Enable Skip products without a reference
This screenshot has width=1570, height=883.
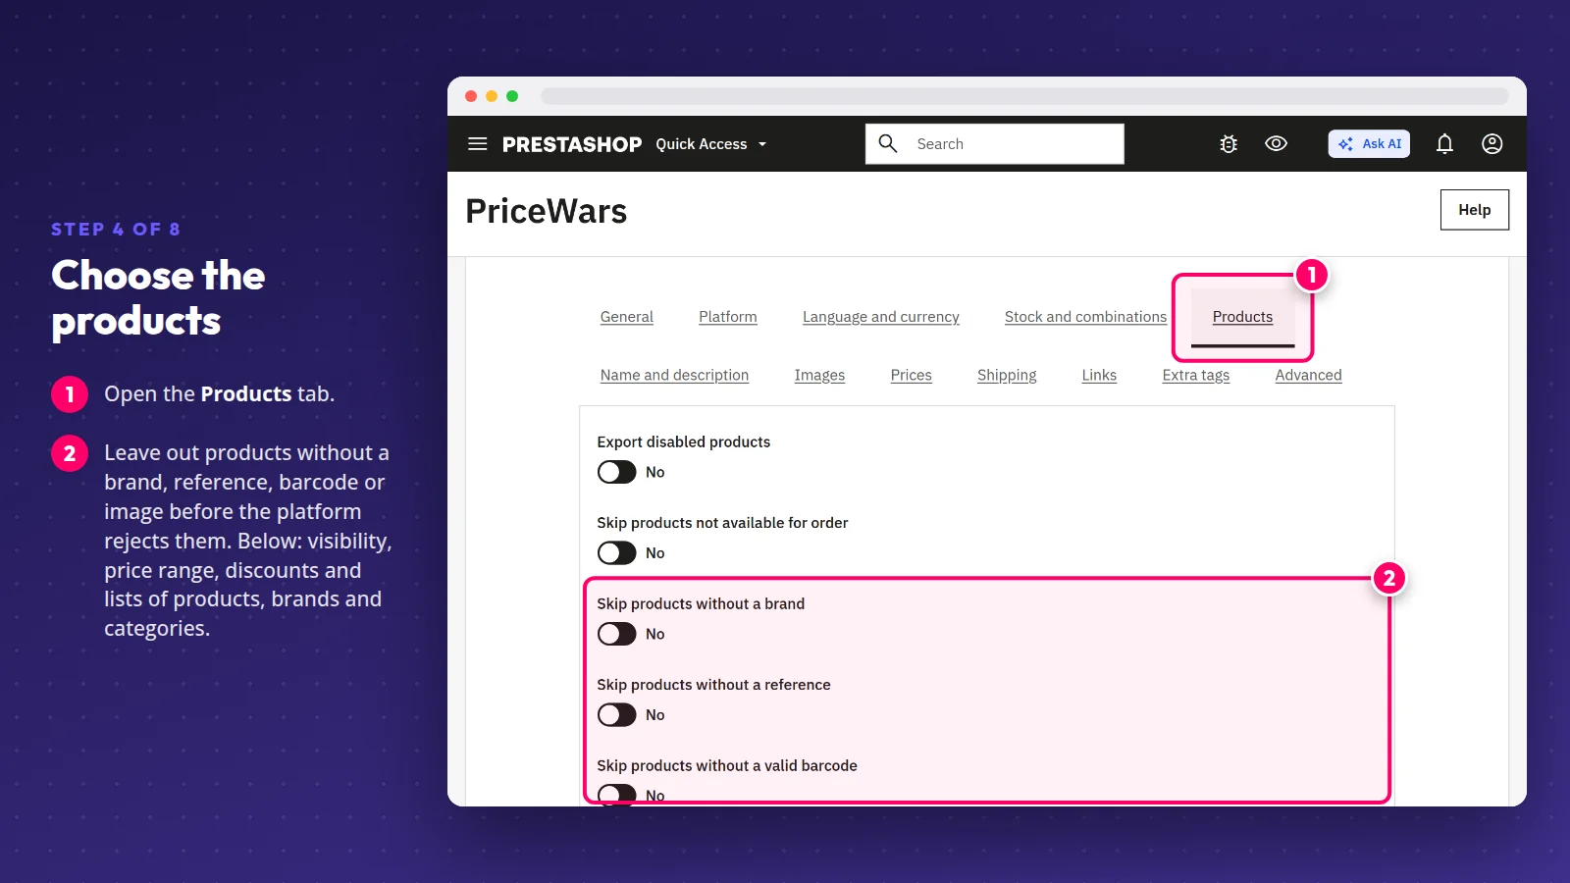(x=617, y=715)
